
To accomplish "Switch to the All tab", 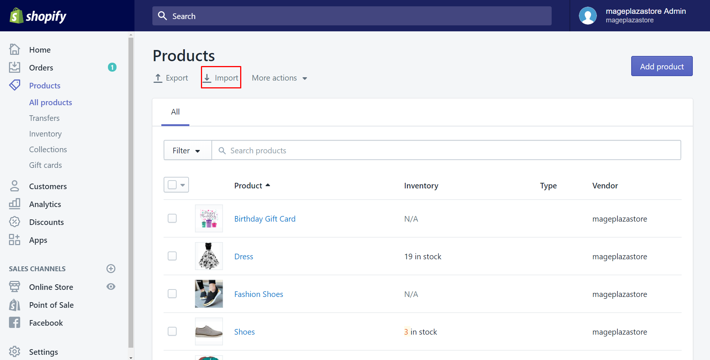I will [175, 112].
